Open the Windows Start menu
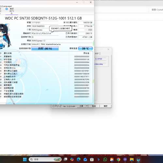 (25, 159)
